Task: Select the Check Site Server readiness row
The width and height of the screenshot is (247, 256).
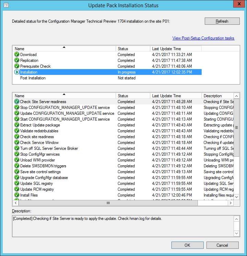Action: [x=124, y=102]
